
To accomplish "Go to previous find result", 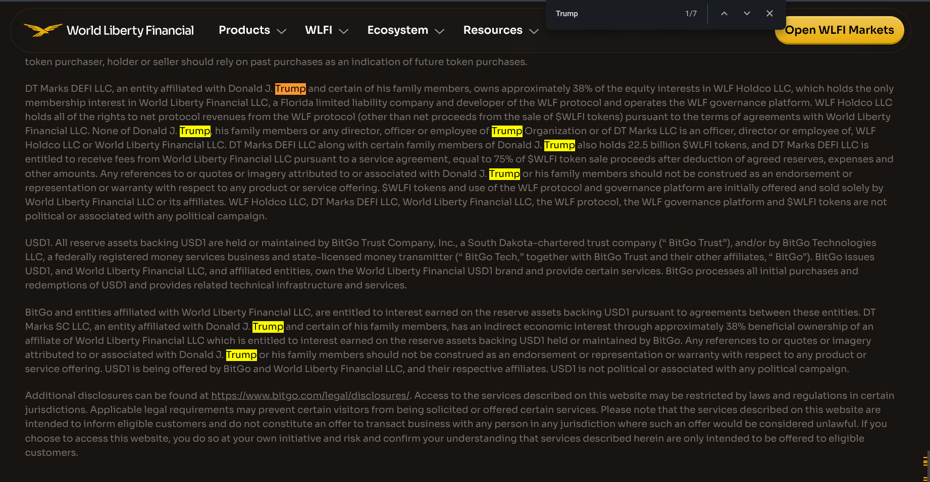I will click(x=724, y=14).
